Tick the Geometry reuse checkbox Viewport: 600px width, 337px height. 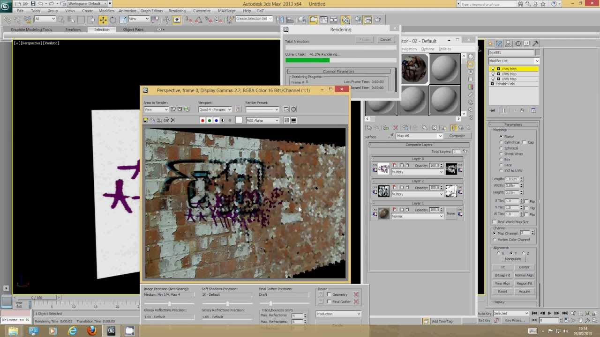coord(329,295)
